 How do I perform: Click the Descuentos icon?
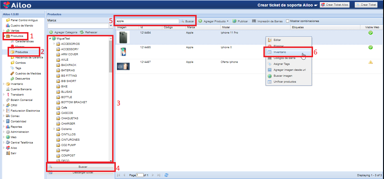(12, 79)
